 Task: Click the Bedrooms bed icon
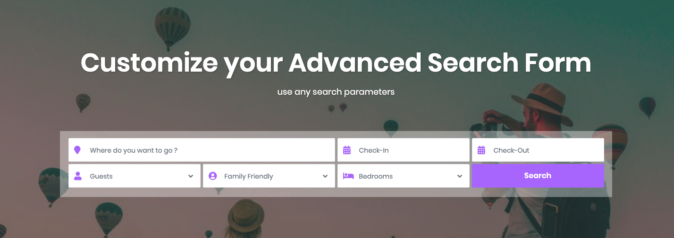[348, 176]
